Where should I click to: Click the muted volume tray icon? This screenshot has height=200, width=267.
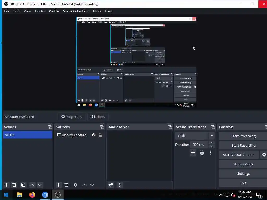pyautogui.click(x=233, y=195)
